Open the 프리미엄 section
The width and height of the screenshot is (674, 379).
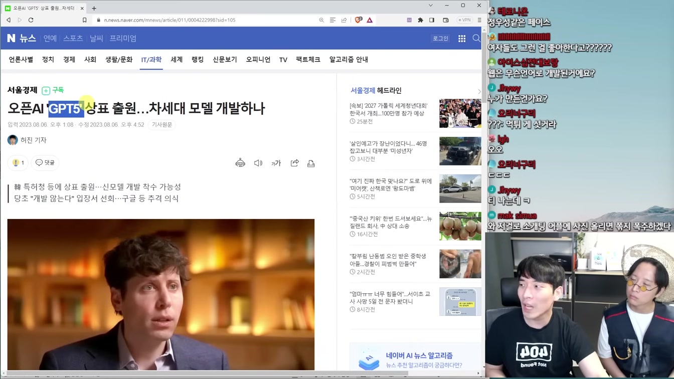(x=123, y=38)
